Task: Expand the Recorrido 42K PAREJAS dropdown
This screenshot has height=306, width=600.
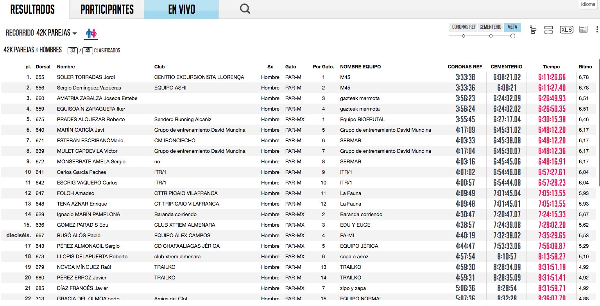Action: click(56, 33)
